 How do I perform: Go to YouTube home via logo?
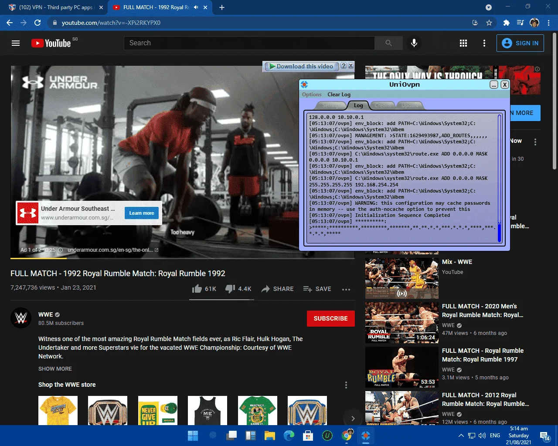click(x=51, y=43)
